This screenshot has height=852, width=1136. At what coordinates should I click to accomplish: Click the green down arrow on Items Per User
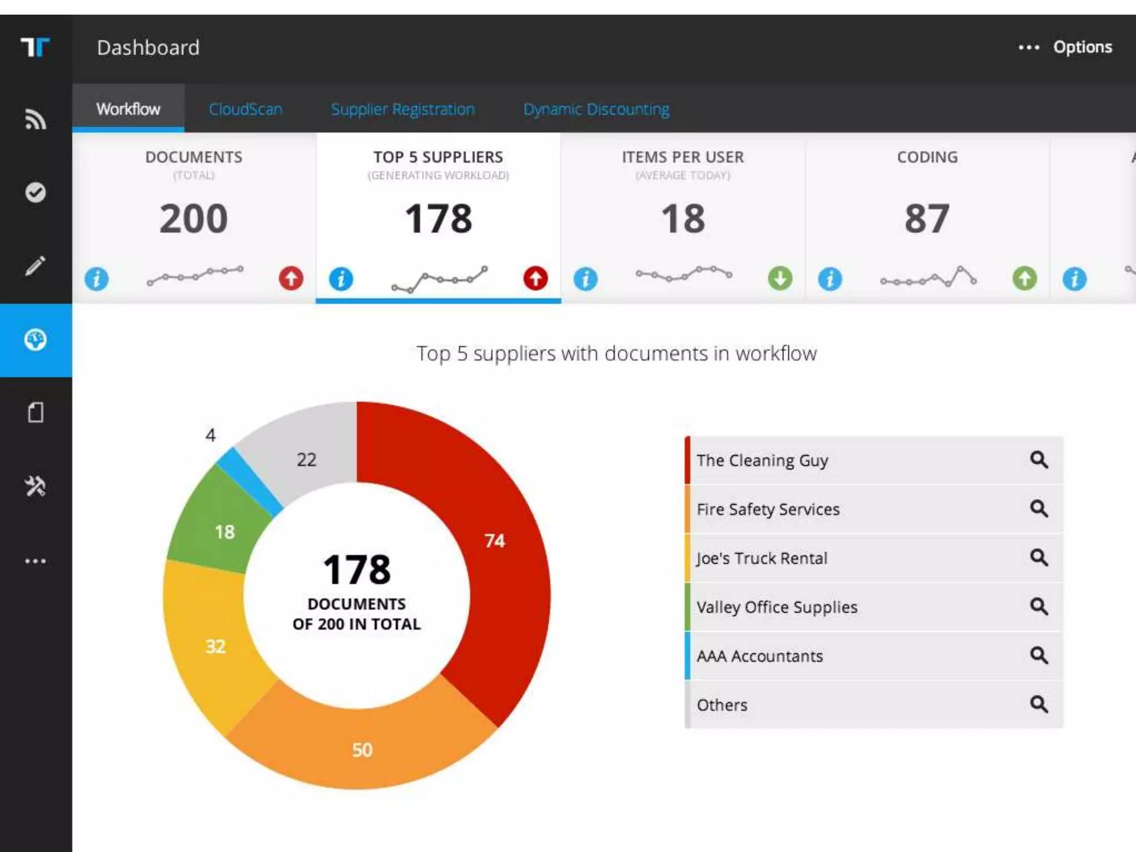pyautogui.click(x=780, y=278)
